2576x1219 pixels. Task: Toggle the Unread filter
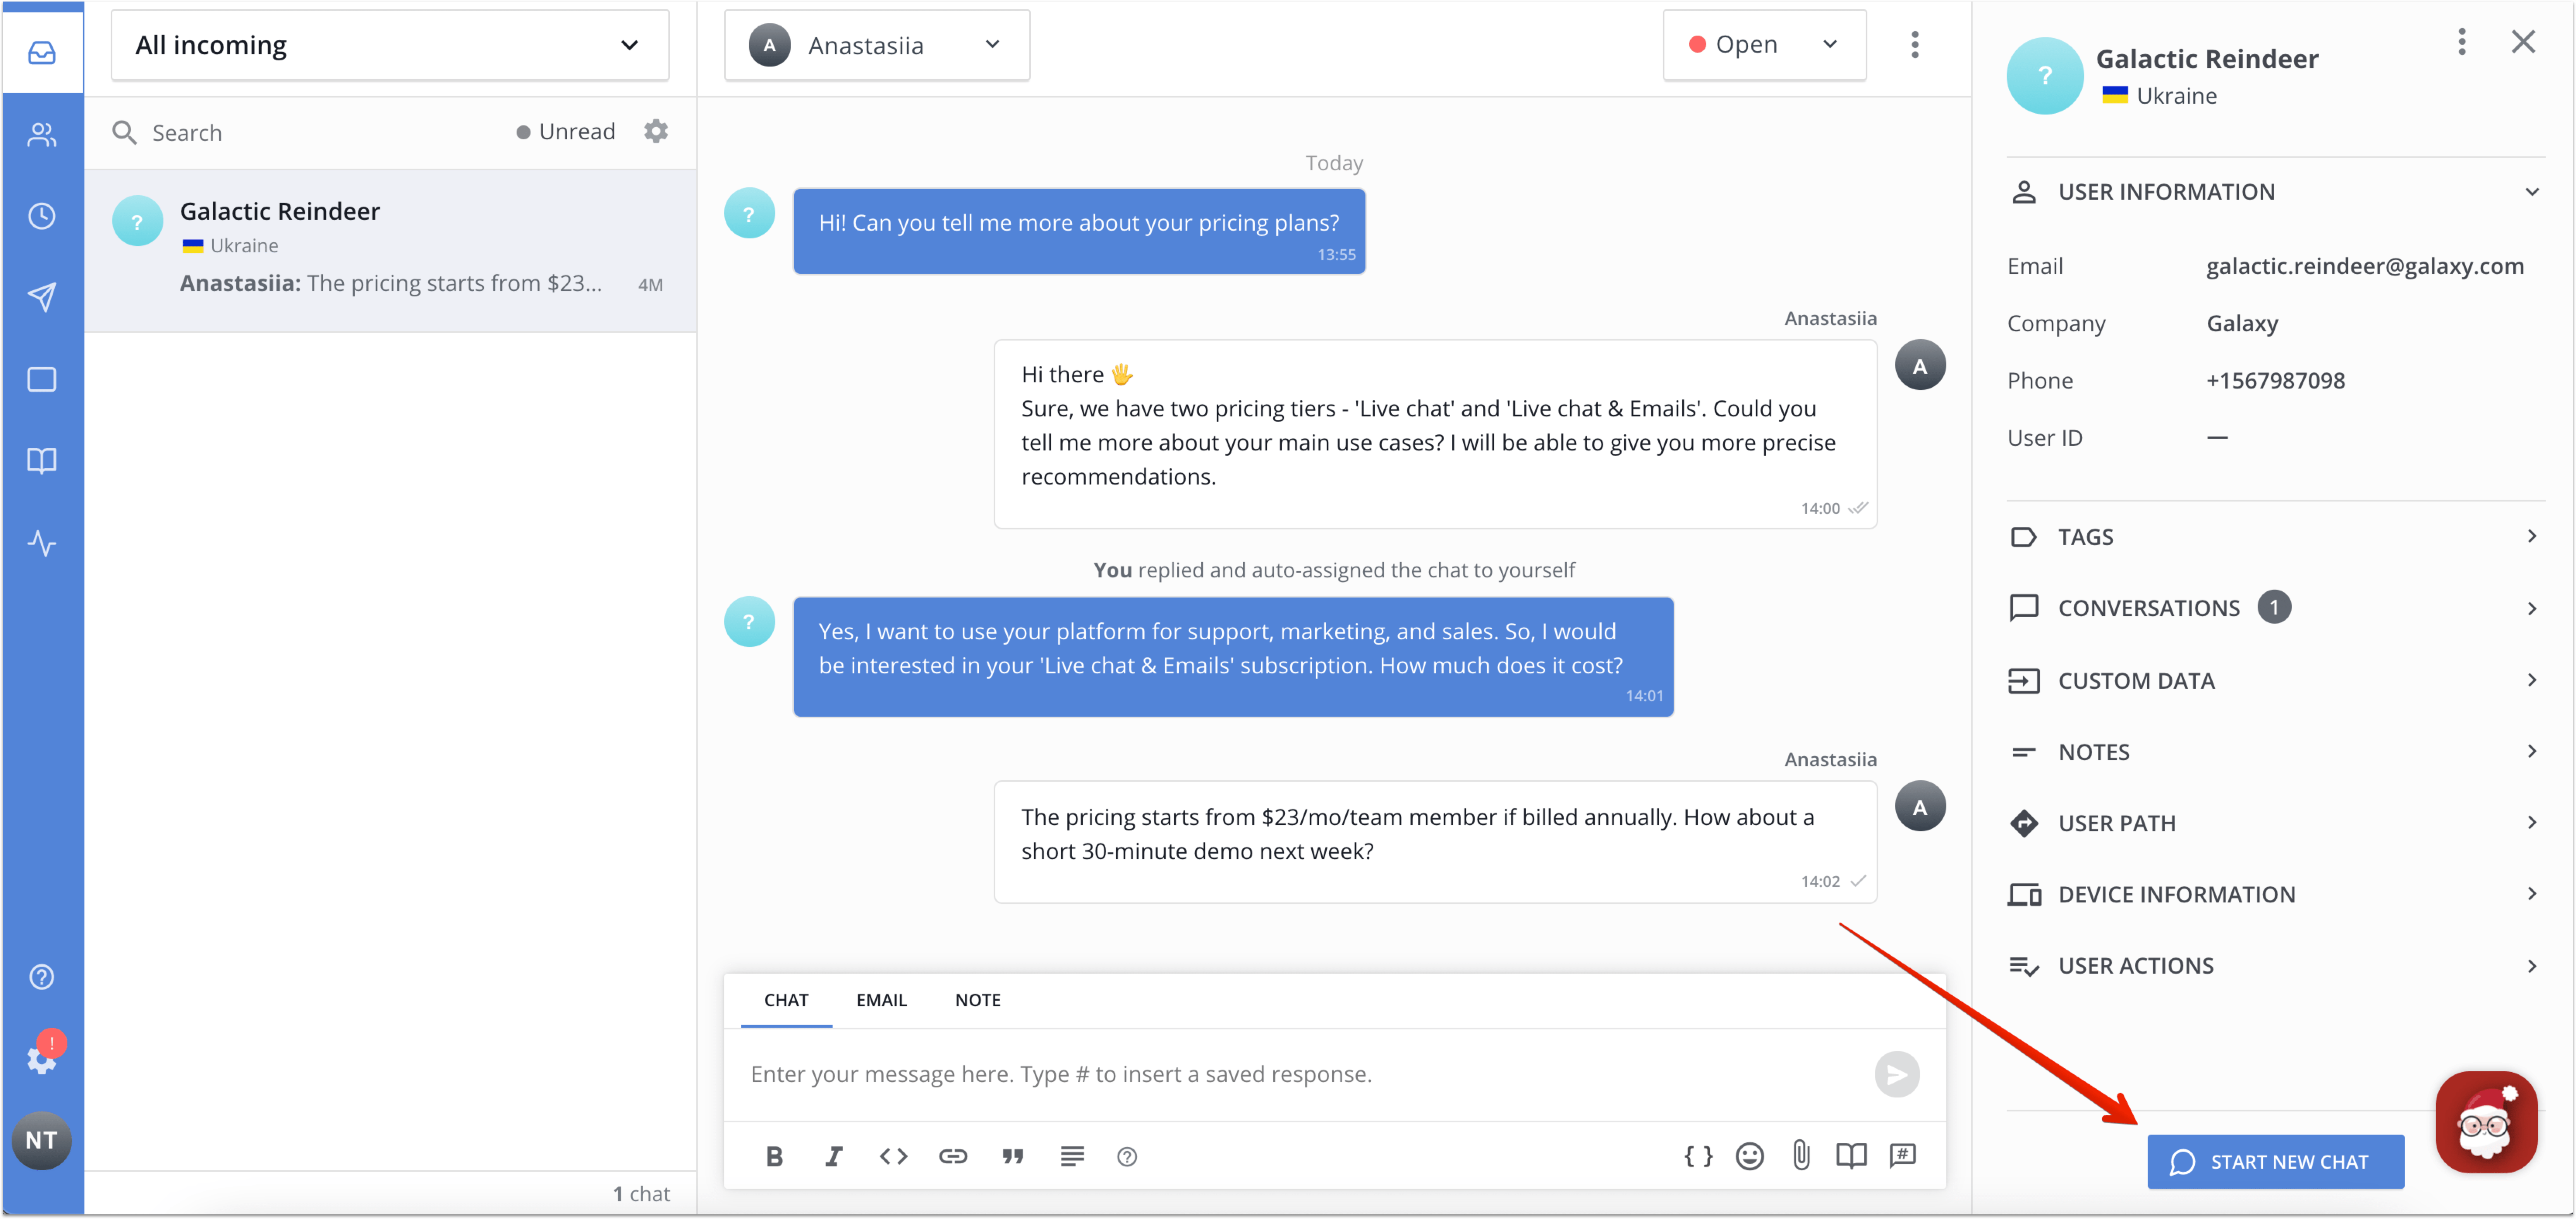(566, 132)
